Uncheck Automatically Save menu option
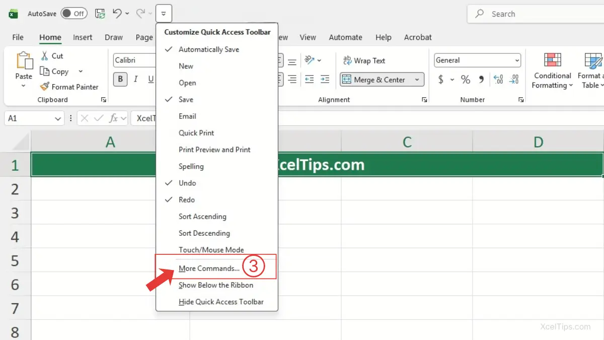The width and height of the screenshot is (604, 340). coord(208,49)
